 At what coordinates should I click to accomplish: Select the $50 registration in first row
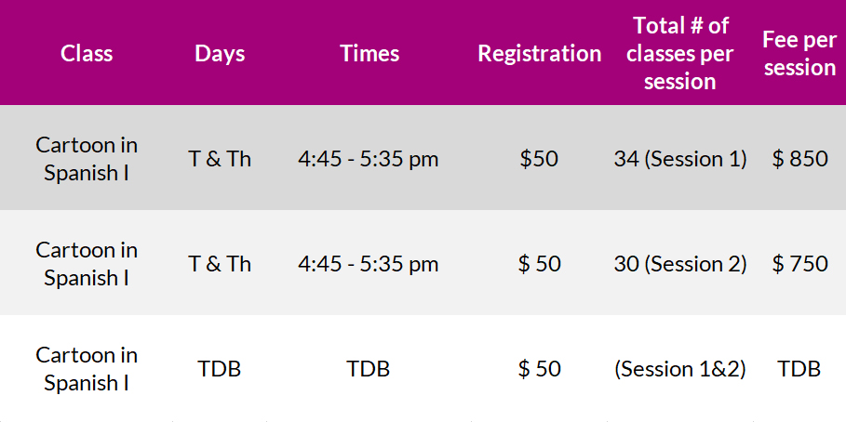pyautogui.click(x=539, y=159)
